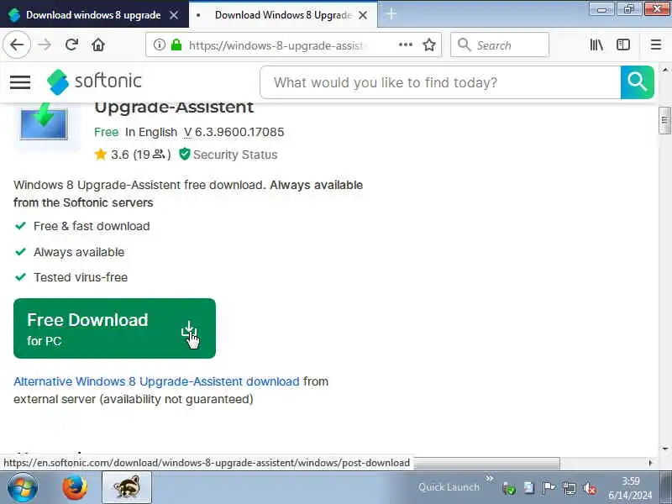Open Alternative Windows 8 Upgrade-Assistent download link
Screen dimensions: 672x504
156,381
